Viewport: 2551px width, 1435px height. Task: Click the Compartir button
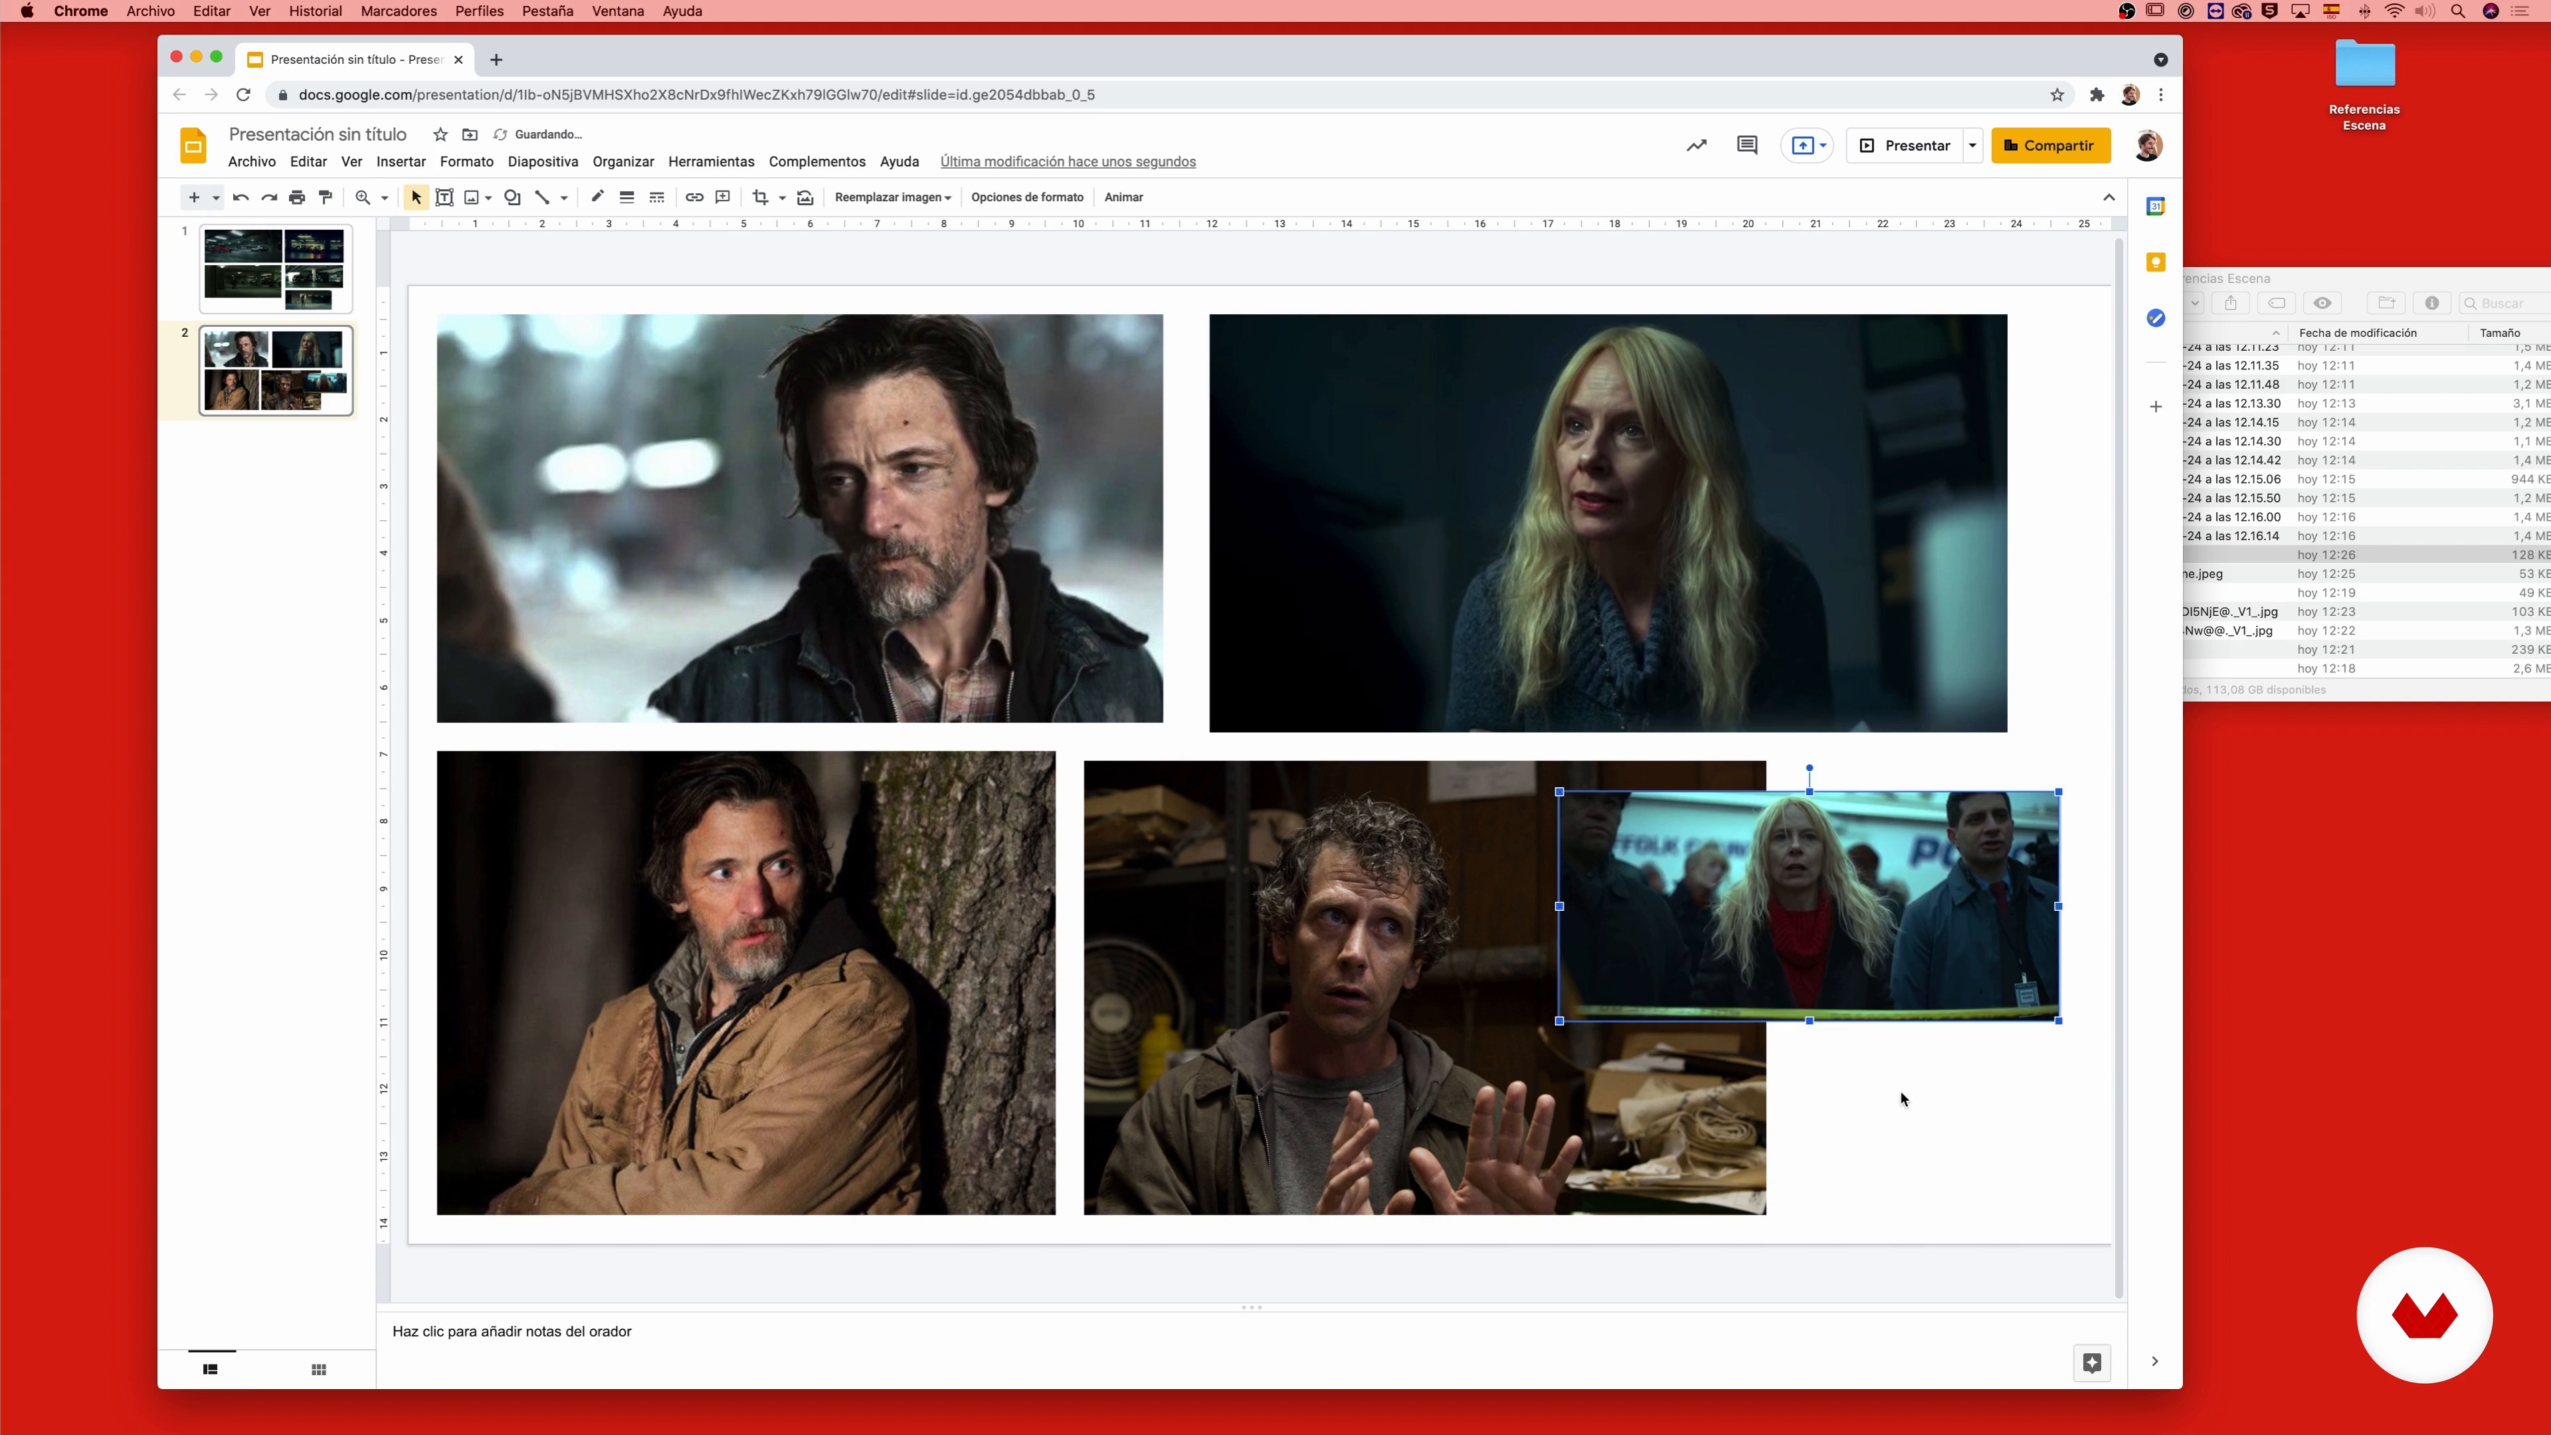pos(2051,145)
